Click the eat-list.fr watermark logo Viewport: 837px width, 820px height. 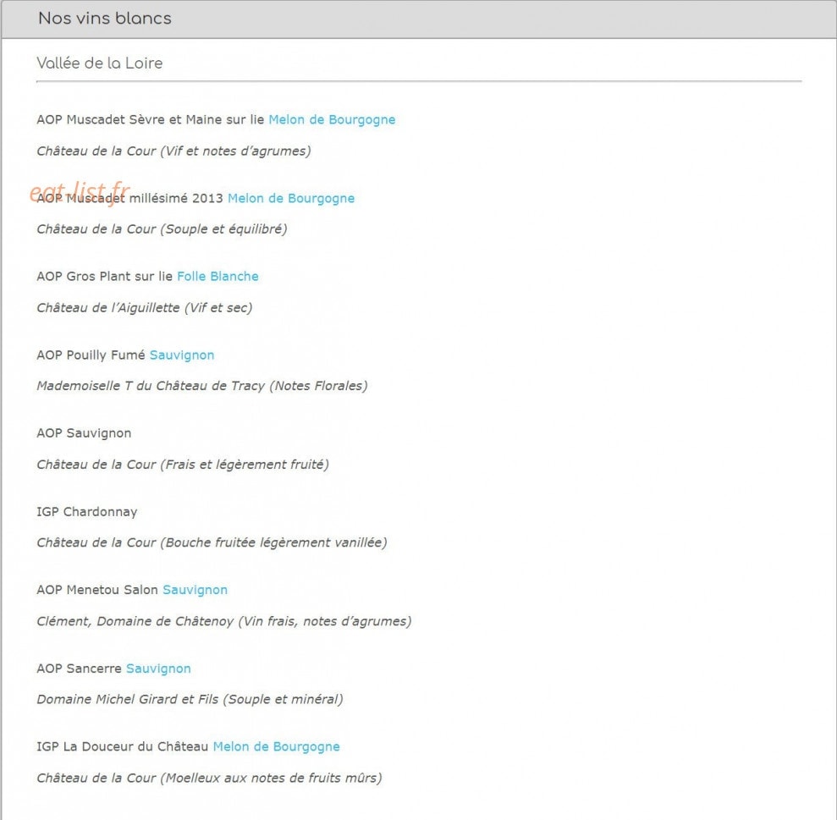pos(80,191)
